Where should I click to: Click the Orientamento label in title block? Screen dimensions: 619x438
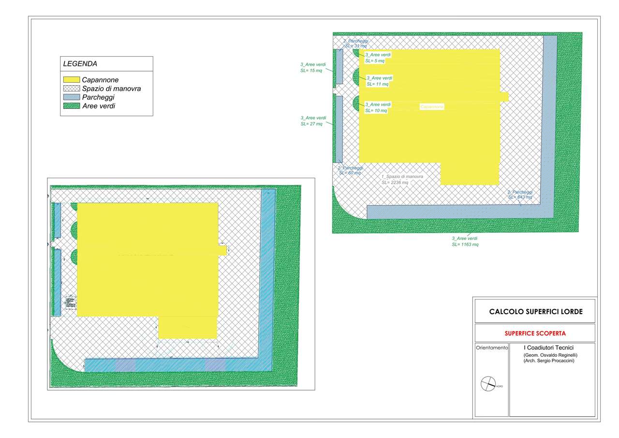coord(491,347)
